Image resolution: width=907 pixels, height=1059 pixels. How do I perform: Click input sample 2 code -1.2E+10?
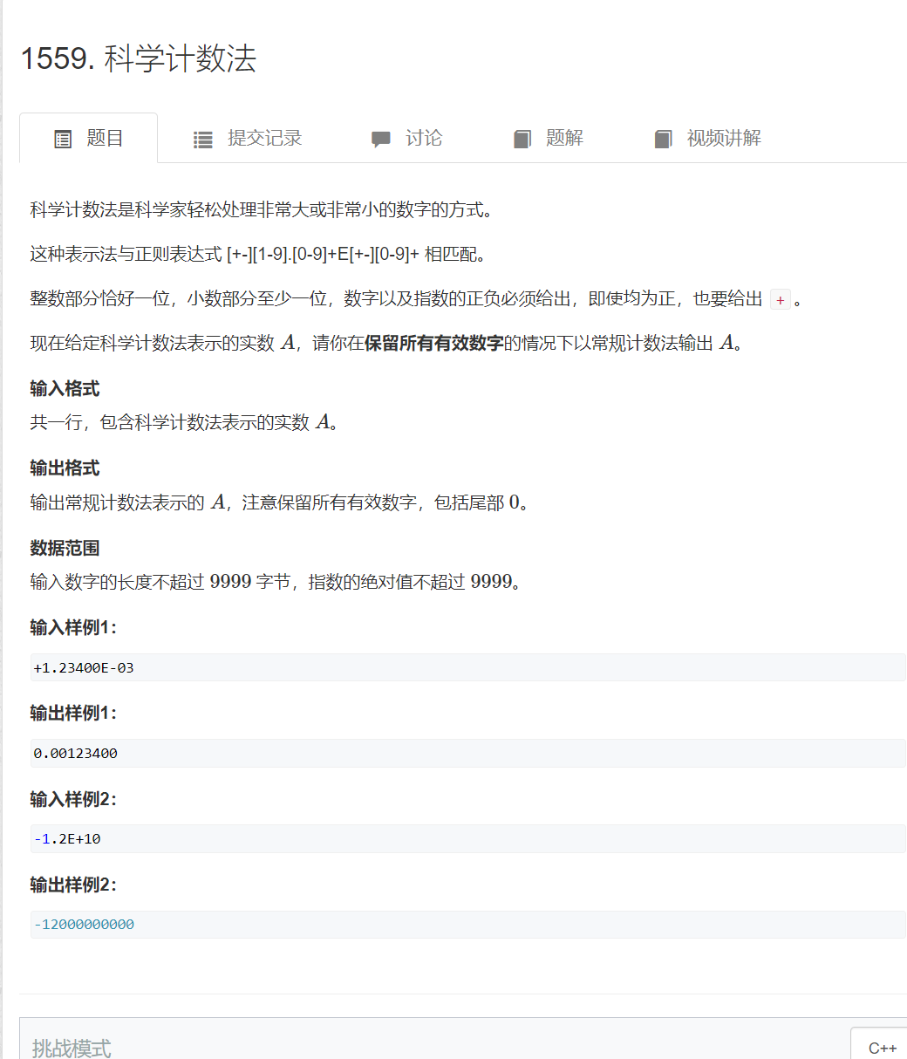[x=468, y=838]
